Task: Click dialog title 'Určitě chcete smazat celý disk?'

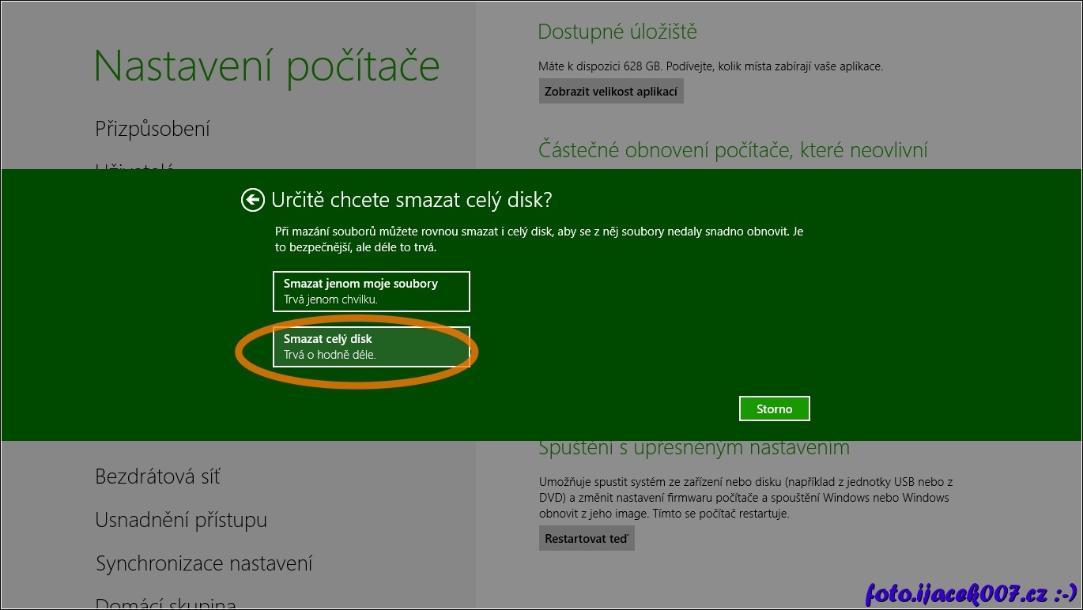Action: click(x=411, y=200)
